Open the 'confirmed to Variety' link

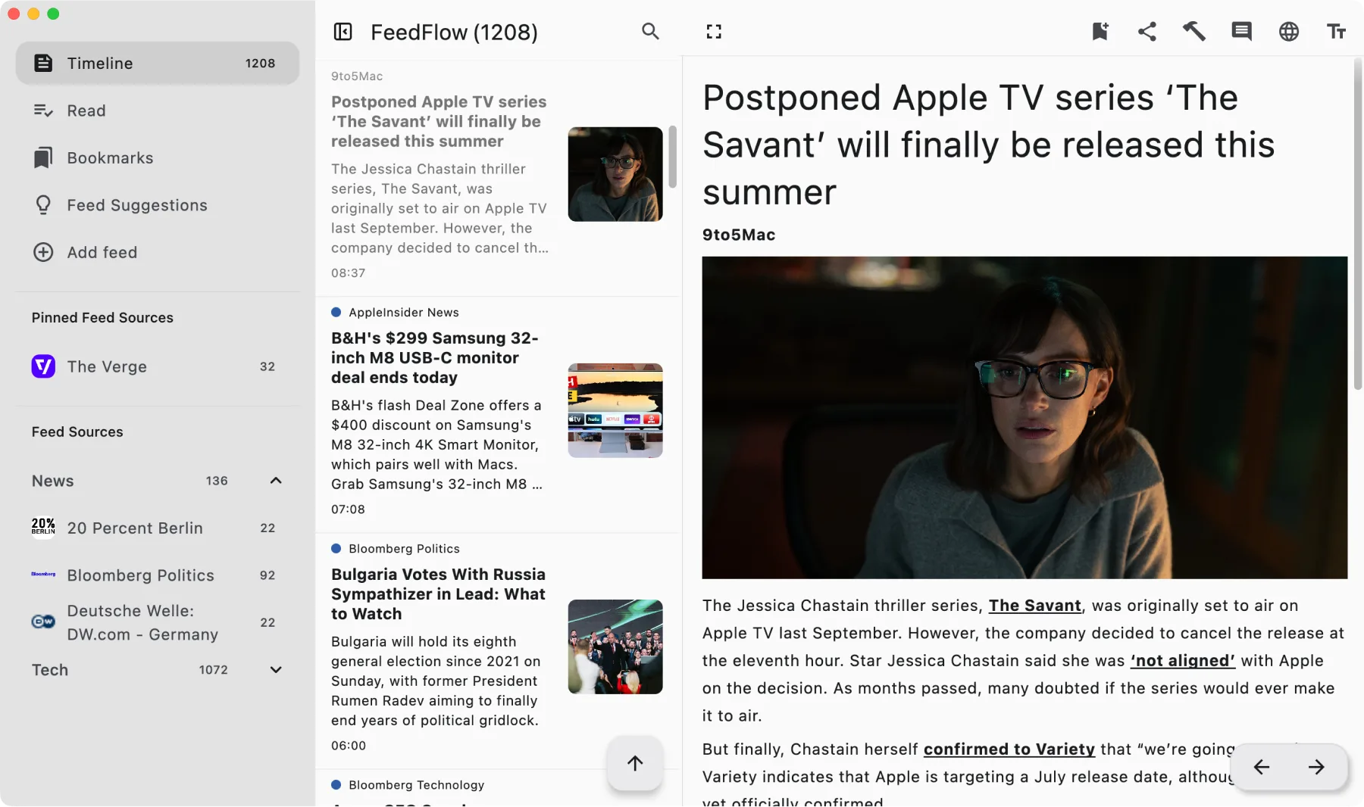[1009, 749]
